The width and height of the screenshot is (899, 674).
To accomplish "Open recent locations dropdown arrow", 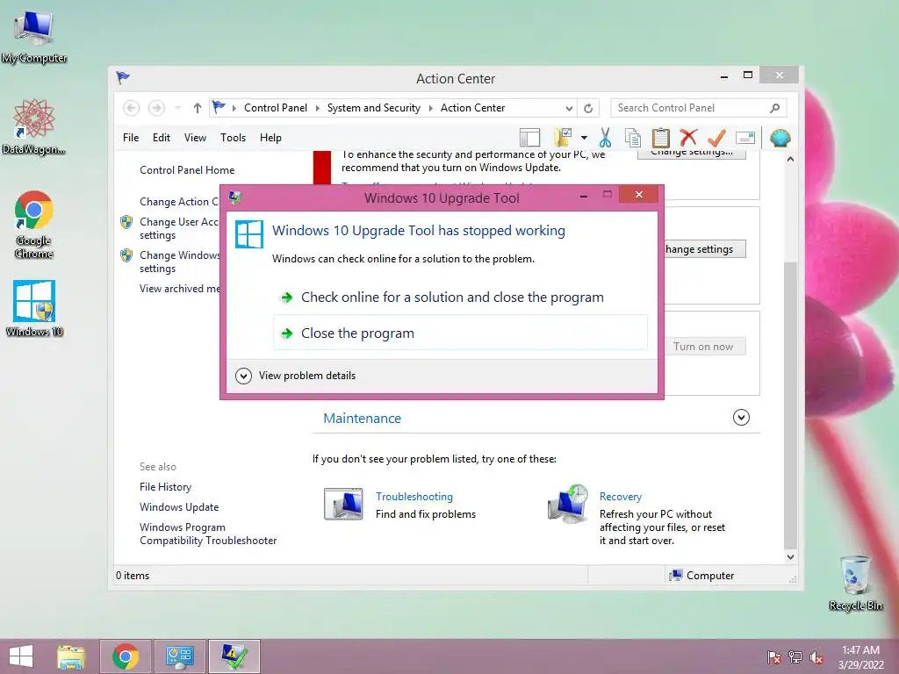I will [x=177, y=108].
